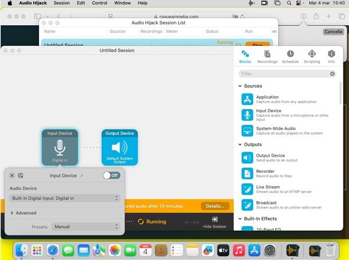The height and width of the screenshot is (260, 349).
Task: Close the Input Device popover
Action: (x=12, y=176)
